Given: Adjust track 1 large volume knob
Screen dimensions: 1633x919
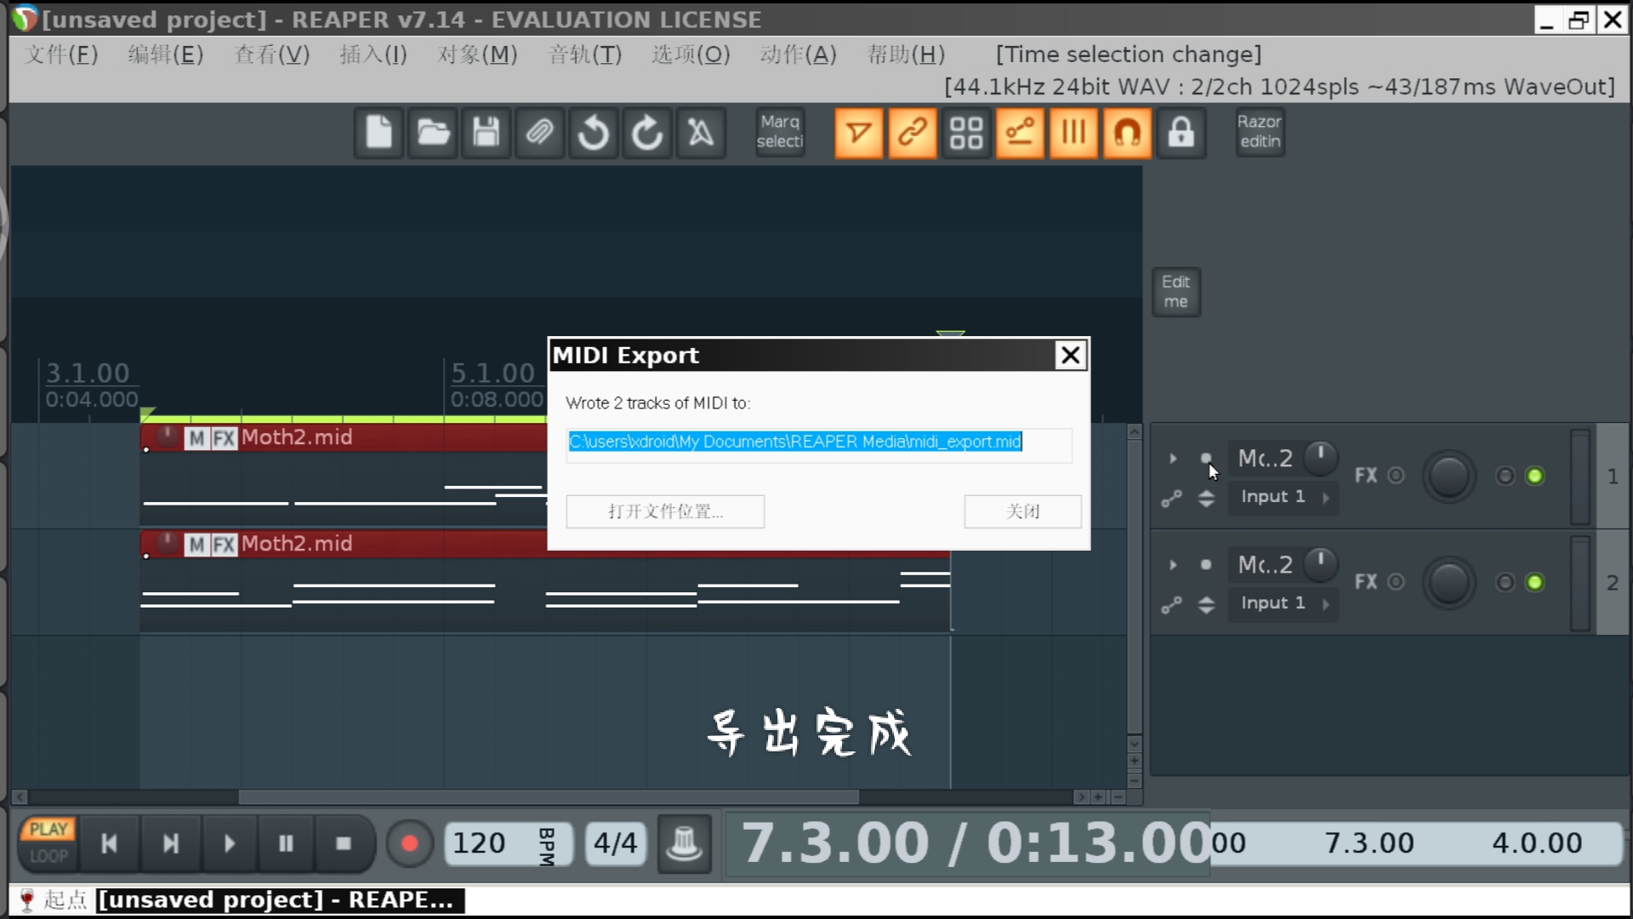Looking at the screenshot, I should [x=1449, y=476].
